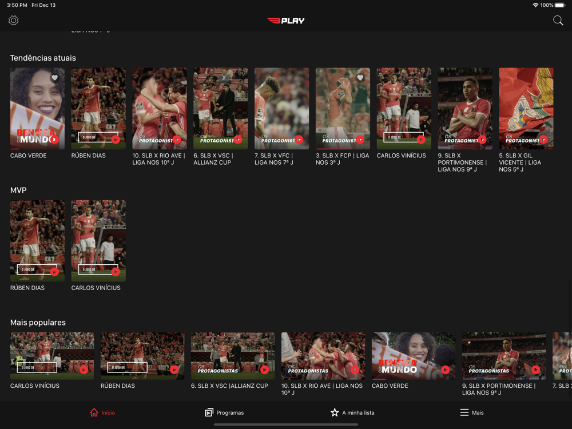Play 9. SLB X PORTIMONENSE in Mais populares
Image resolution: width=572 pixels, height=429 pixels.
tap(536, 370)
